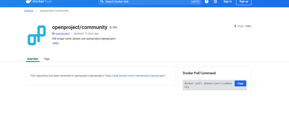Click the Pulls download icon

[x=235, y=26]
